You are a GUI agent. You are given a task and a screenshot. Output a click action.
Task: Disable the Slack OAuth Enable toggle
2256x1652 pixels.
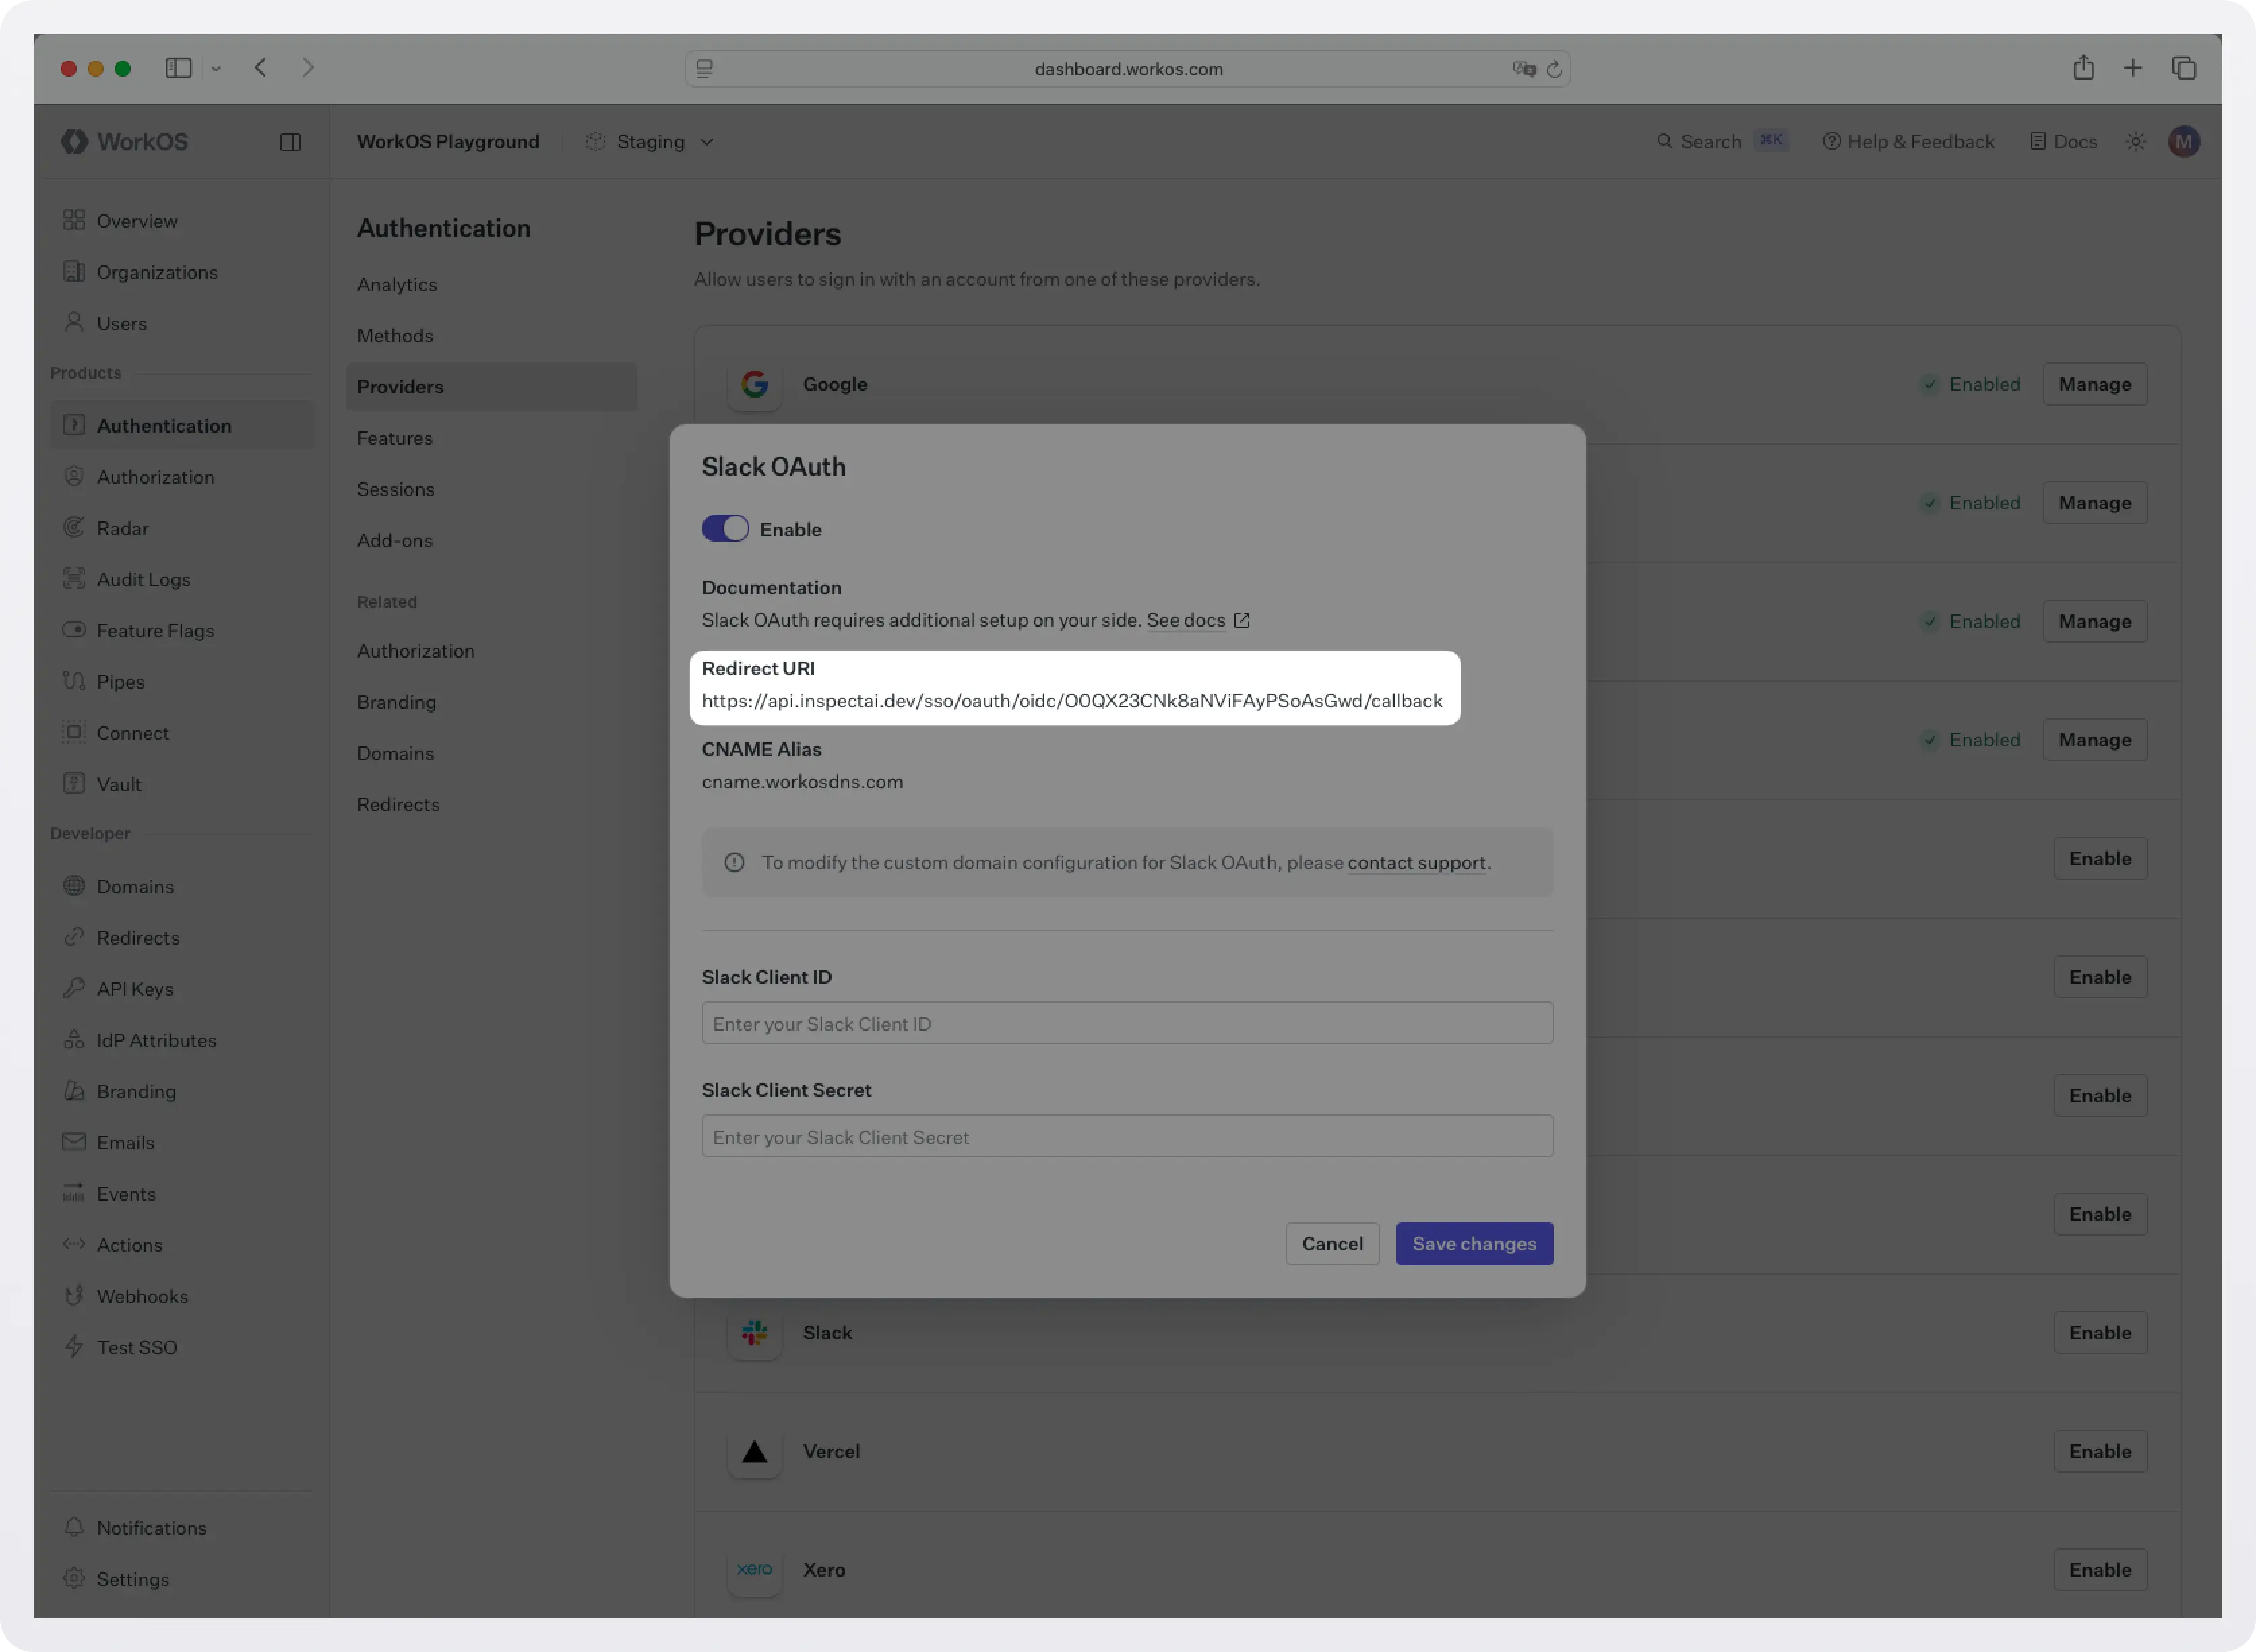click(726, 528)
